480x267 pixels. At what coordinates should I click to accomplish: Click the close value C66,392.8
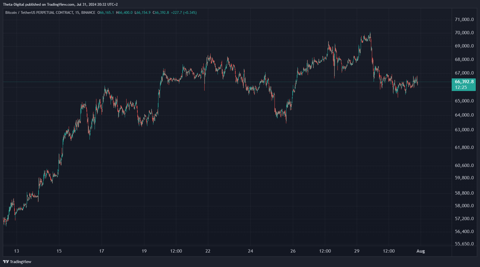click(x=161, y=13)
